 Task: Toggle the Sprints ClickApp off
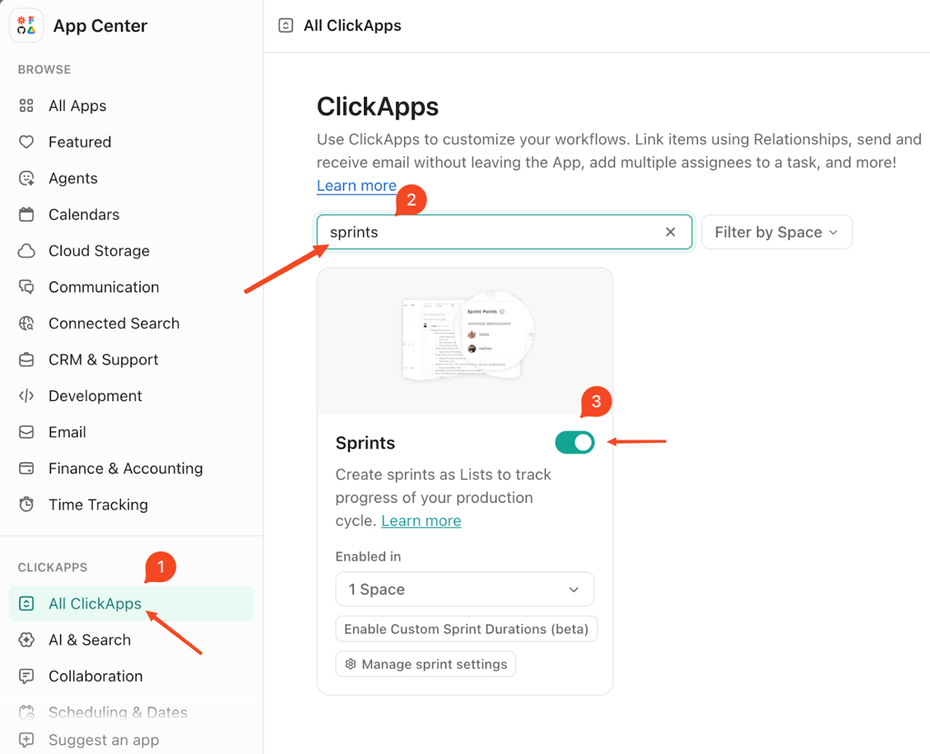574,442
